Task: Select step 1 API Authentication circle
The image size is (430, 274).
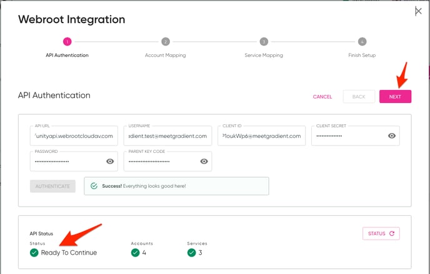Action: pyautogui.click(x=67, y=42)
